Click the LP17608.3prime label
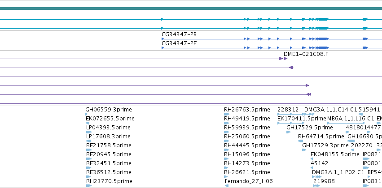Viewport: 382px width, 188px height. coord(108,137)
